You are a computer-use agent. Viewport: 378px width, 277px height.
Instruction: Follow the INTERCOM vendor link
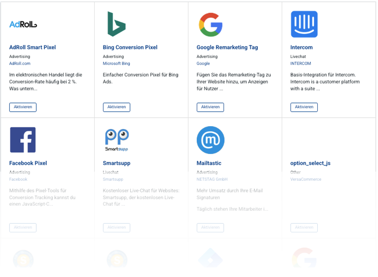(x=301, y=63)
